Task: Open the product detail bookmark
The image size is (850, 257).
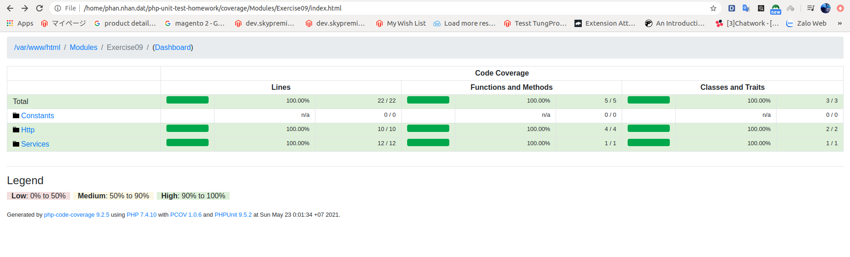Action: [x=125, y=23]
